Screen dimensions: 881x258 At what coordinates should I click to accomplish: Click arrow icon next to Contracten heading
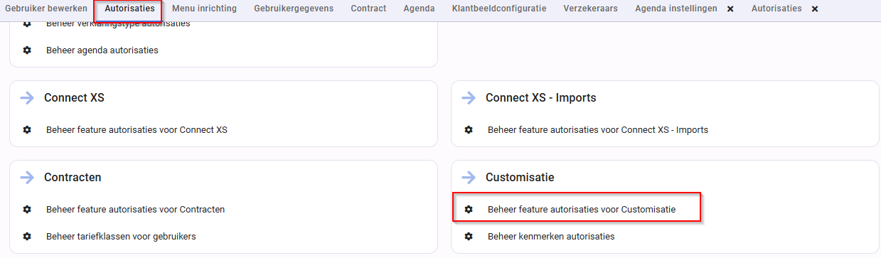pyautogui.click(x=27, y=178)
